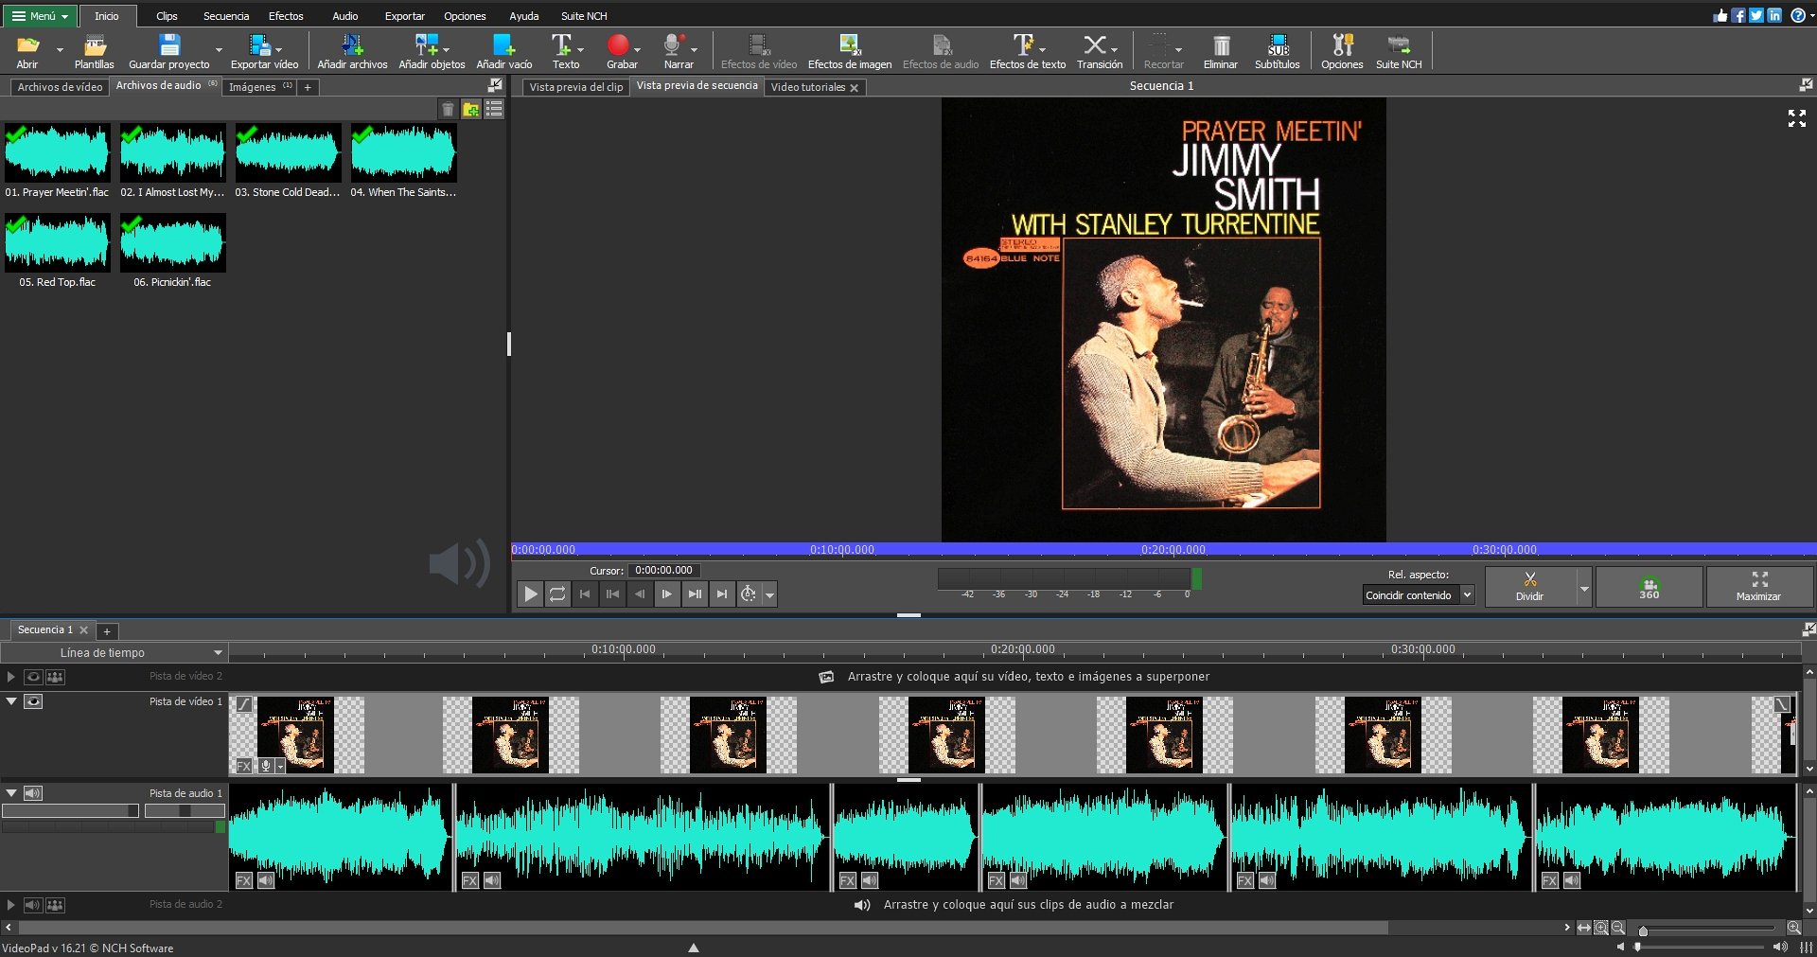Toggle group icon on Pista de audio 2
This screenshot has width=1817, height=957.
point(55,905)
